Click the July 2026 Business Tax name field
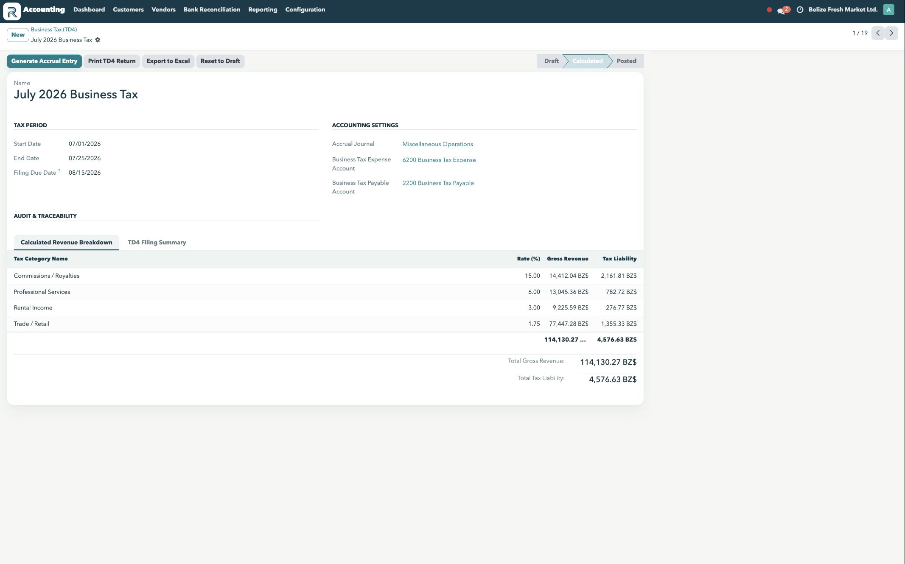The width and height of the screenshot is (905, 564). pos(76,95)
